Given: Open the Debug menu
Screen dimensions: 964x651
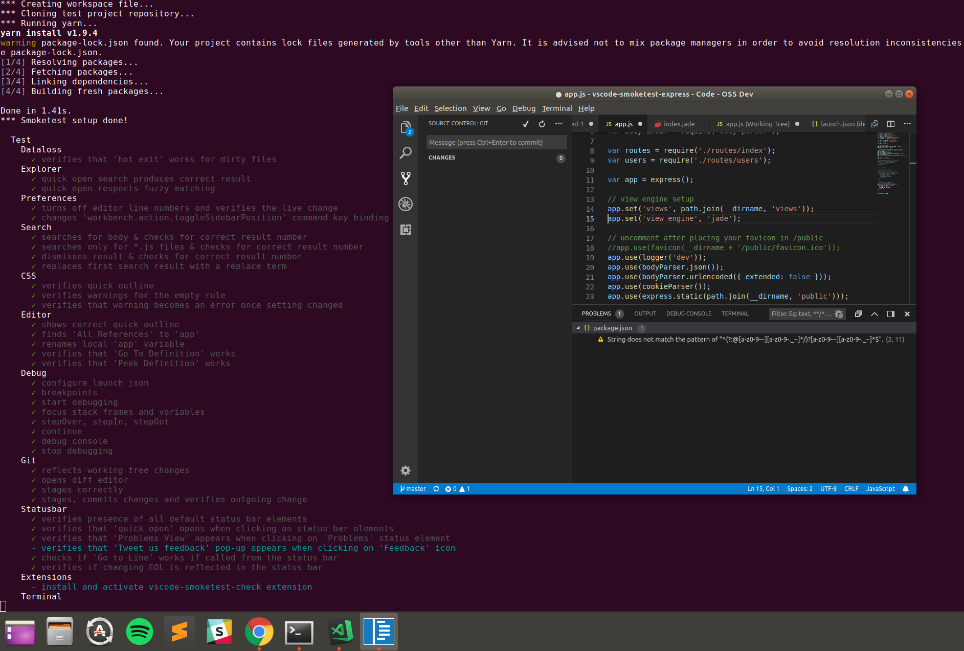Looking at the screenshot, I should click(x=524, y=108).
